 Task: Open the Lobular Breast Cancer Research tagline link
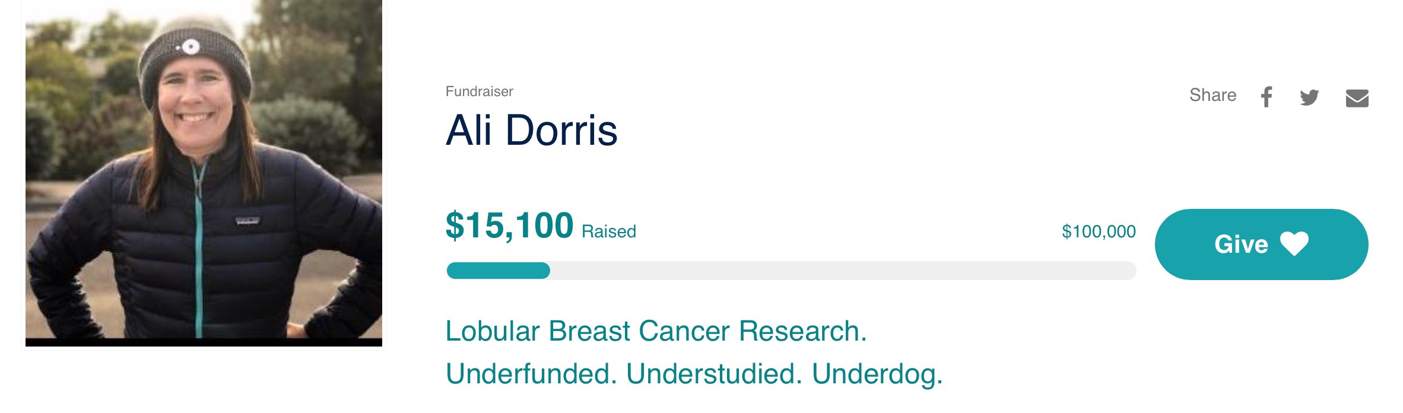(656, 332)
